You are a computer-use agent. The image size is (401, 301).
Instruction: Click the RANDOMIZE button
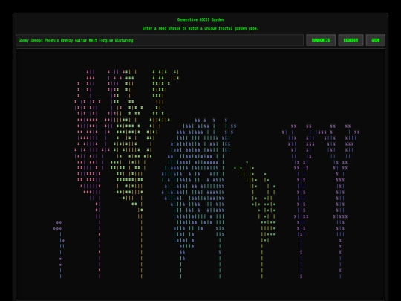(x=321, y=40)
